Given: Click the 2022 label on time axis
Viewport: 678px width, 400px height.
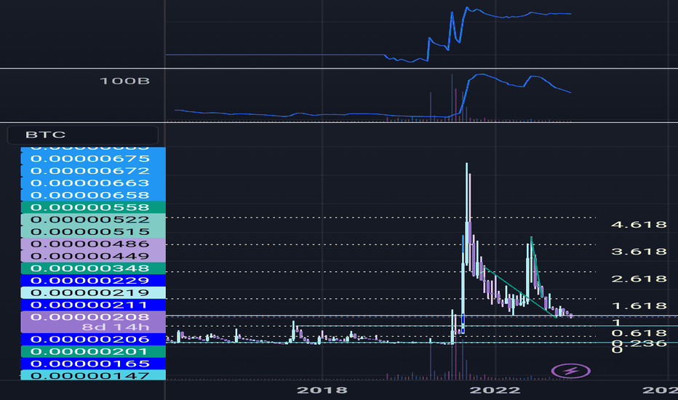Looking at the screenshot, I should point(495,390).
